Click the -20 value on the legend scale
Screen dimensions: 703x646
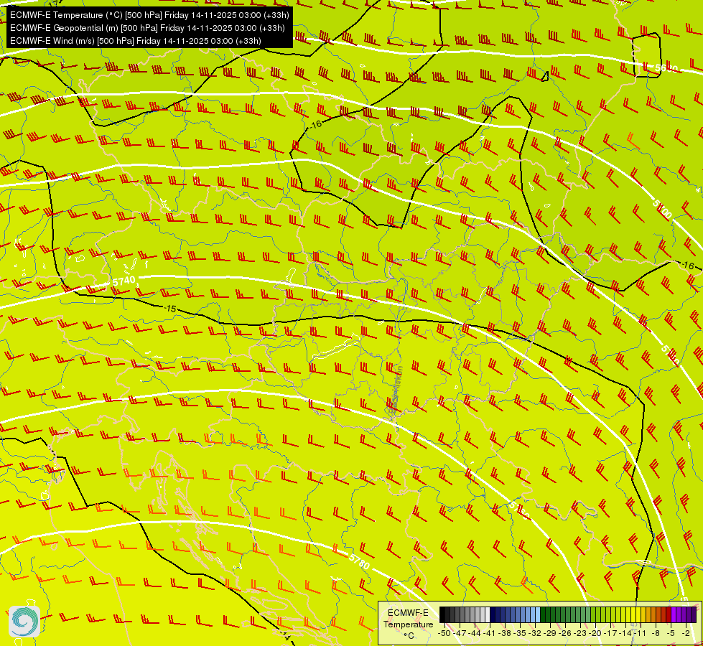click(595, 633)
